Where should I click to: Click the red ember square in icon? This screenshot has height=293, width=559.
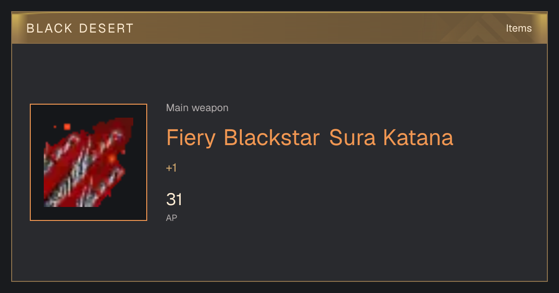(67, 127)
